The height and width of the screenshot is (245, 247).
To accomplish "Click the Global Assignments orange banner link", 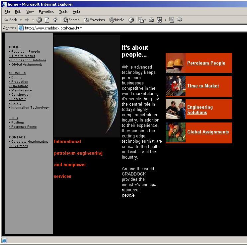I will coord(208,132).
